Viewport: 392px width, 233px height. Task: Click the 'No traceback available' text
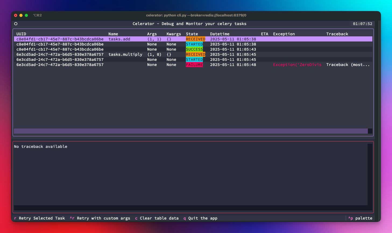pos(41,147)
